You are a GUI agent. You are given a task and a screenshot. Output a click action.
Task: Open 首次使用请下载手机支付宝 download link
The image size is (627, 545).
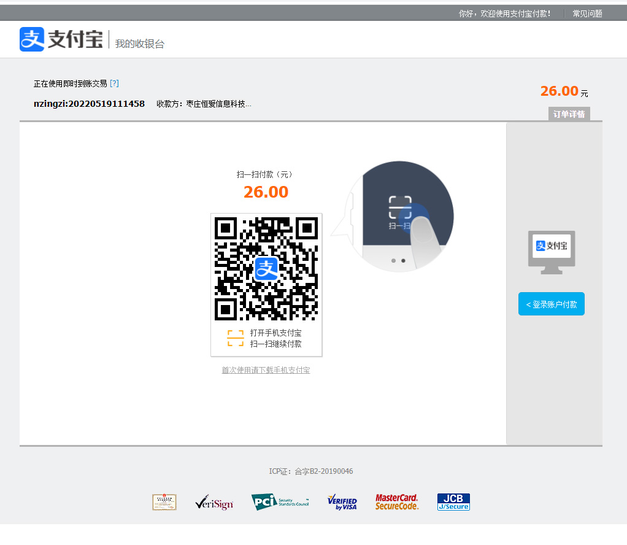tap(266, 370)
